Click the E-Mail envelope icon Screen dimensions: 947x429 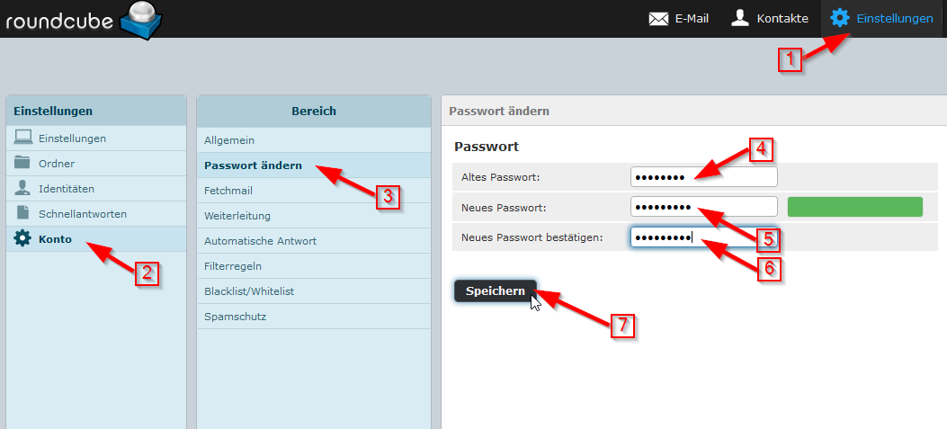click(x=658, y=18)
